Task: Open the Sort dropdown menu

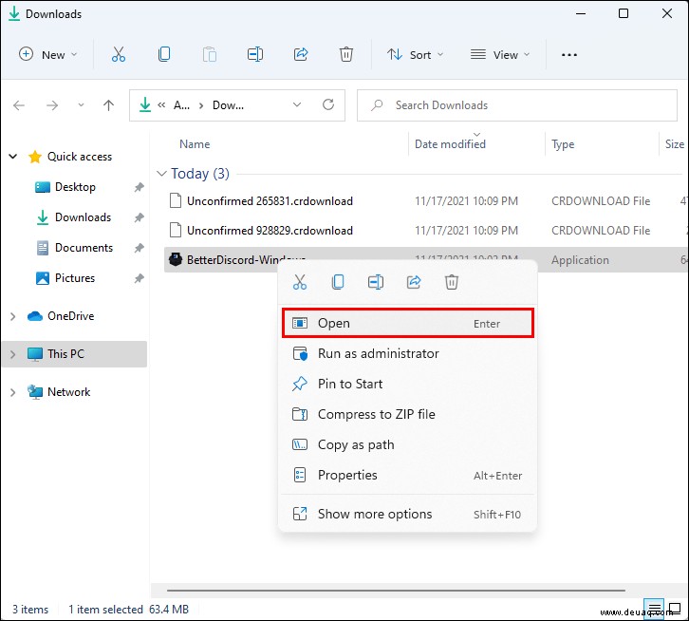Action: [416, 54]
